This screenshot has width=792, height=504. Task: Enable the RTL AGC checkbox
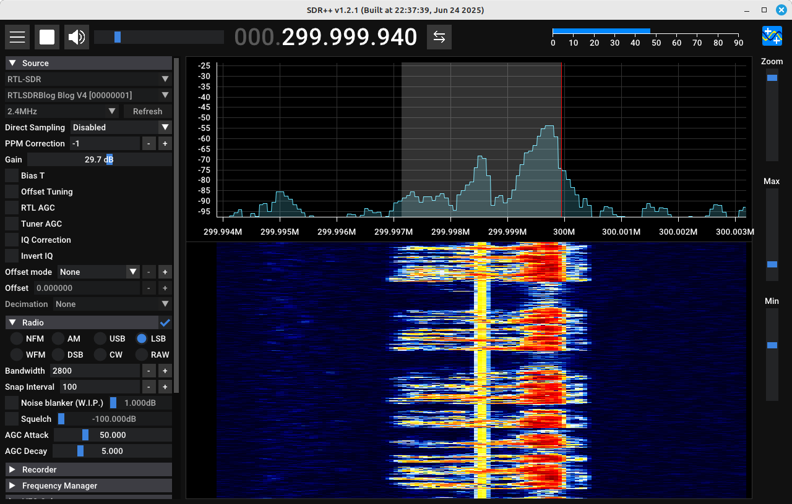[x=12, y=208]
